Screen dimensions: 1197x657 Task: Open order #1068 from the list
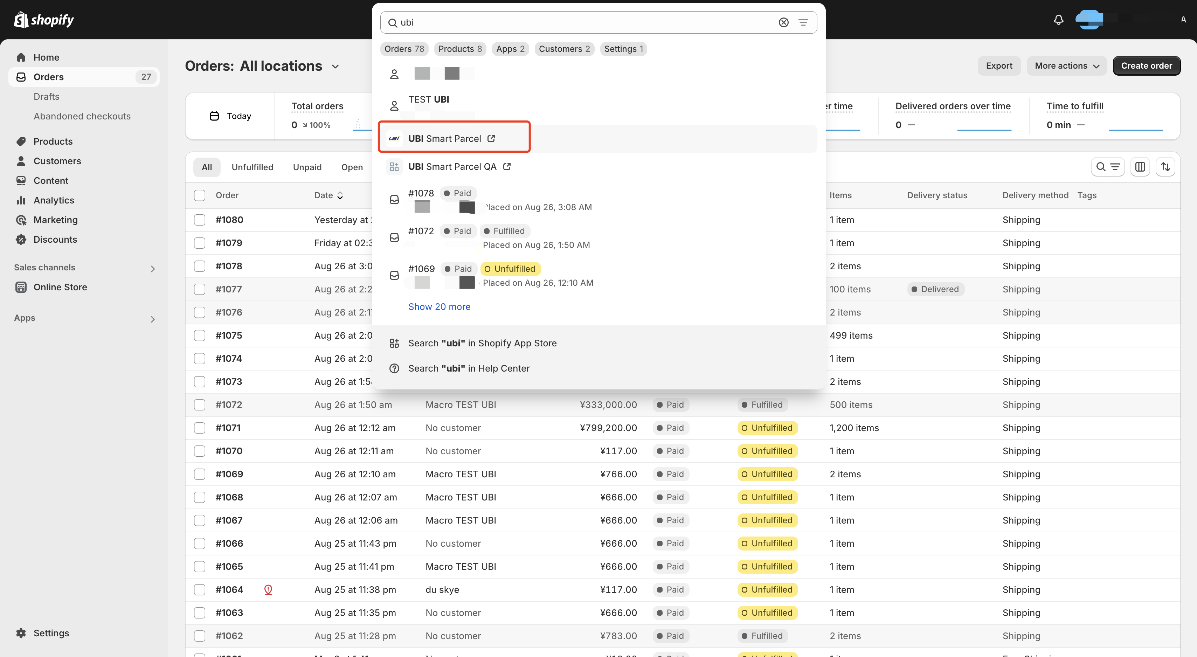[229, 497]
